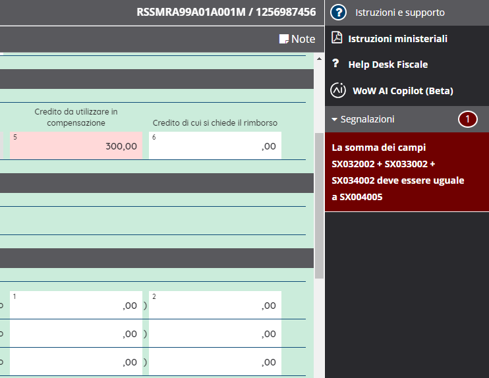
Task: Click field 2 in the first lower row
Action: click(x=215, y=305)
